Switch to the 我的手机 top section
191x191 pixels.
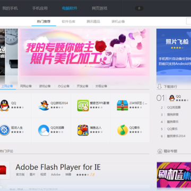click(10, 8)
